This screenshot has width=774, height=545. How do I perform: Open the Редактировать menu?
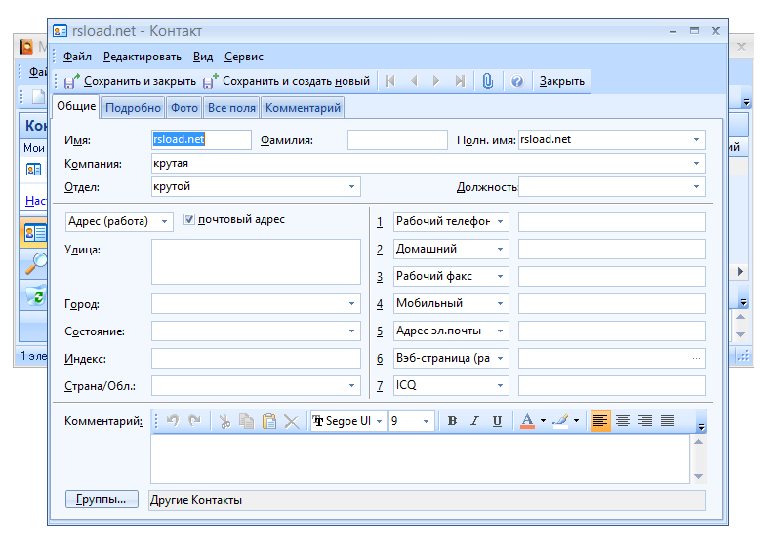pos(143,57)
